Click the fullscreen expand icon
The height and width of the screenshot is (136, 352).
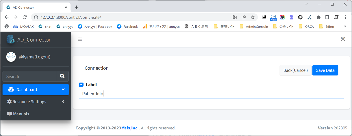343,39
